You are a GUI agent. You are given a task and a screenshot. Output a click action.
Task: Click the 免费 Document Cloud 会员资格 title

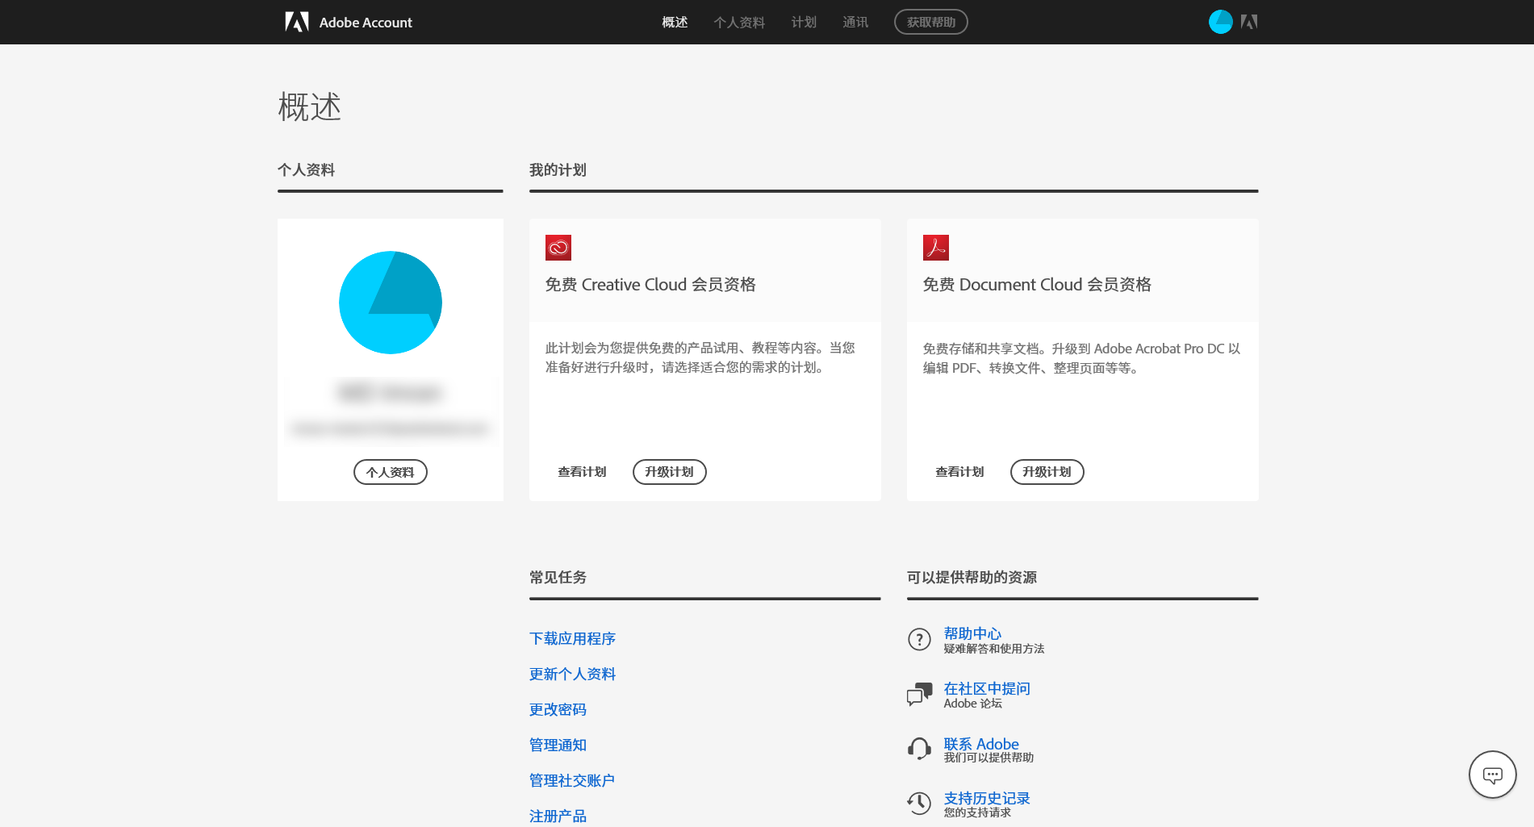[1037, 284]
